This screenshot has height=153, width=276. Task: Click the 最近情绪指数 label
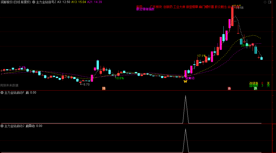click(145, 9)
